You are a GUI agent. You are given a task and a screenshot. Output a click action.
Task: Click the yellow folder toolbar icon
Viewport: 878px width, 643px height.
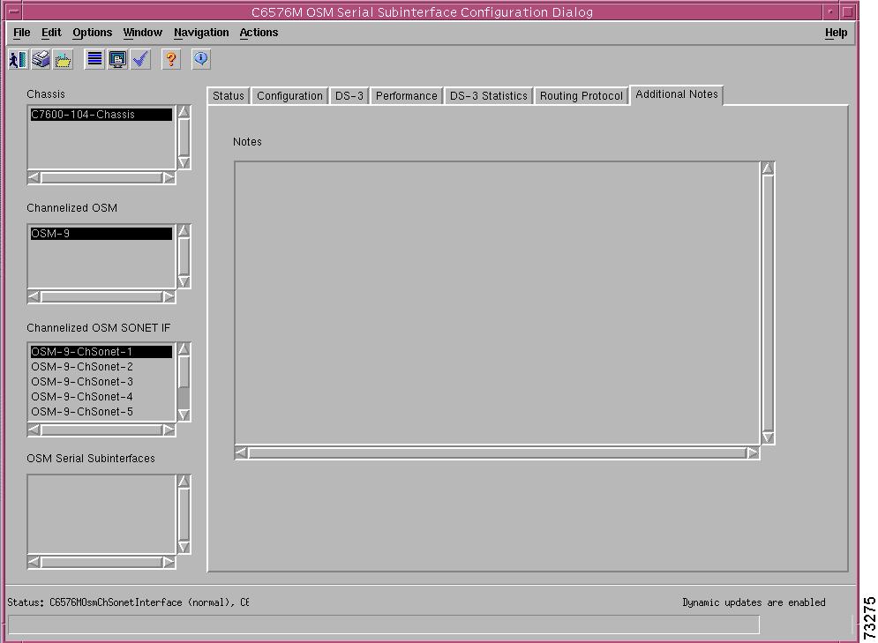(x=63, y=59)
